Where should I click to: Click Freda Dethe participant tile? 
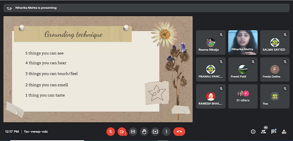coord(275,69)
